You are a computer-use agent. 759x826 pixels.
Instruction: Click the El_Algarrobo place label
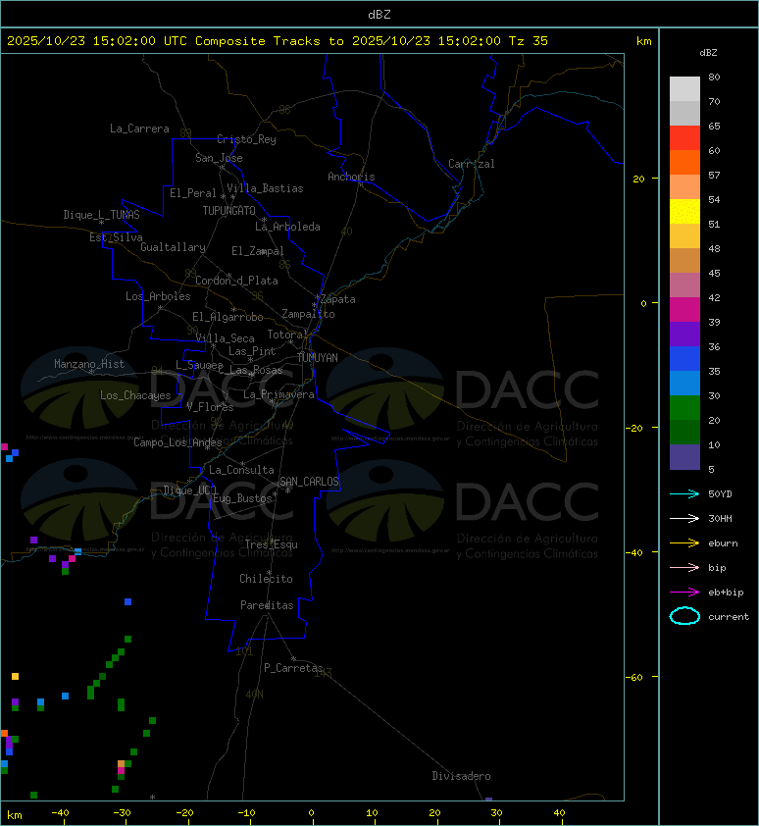[228, 317]
